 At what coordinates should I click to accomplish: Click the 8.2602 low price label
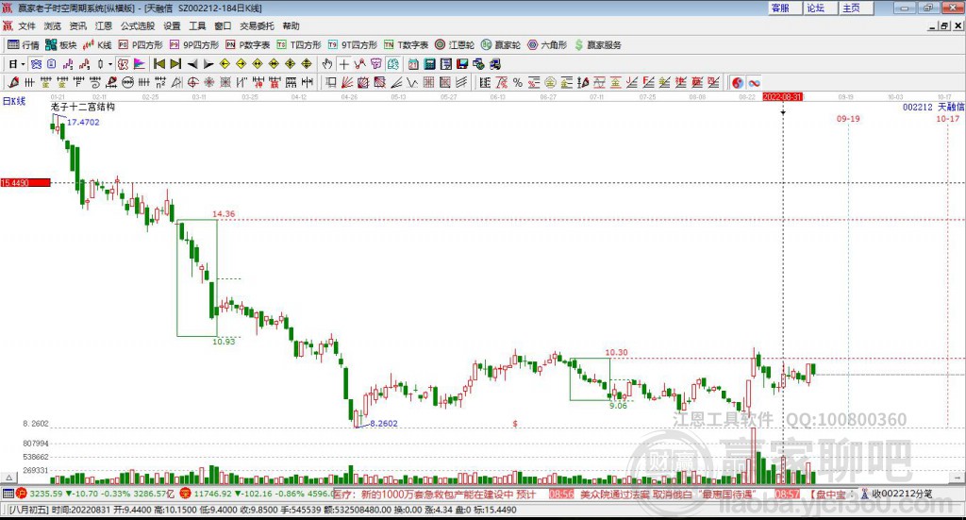click(384, 424)
